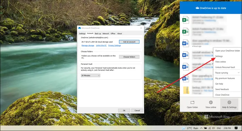Choose Get help menu item
The image size is (242, 131).
[227, 84]
